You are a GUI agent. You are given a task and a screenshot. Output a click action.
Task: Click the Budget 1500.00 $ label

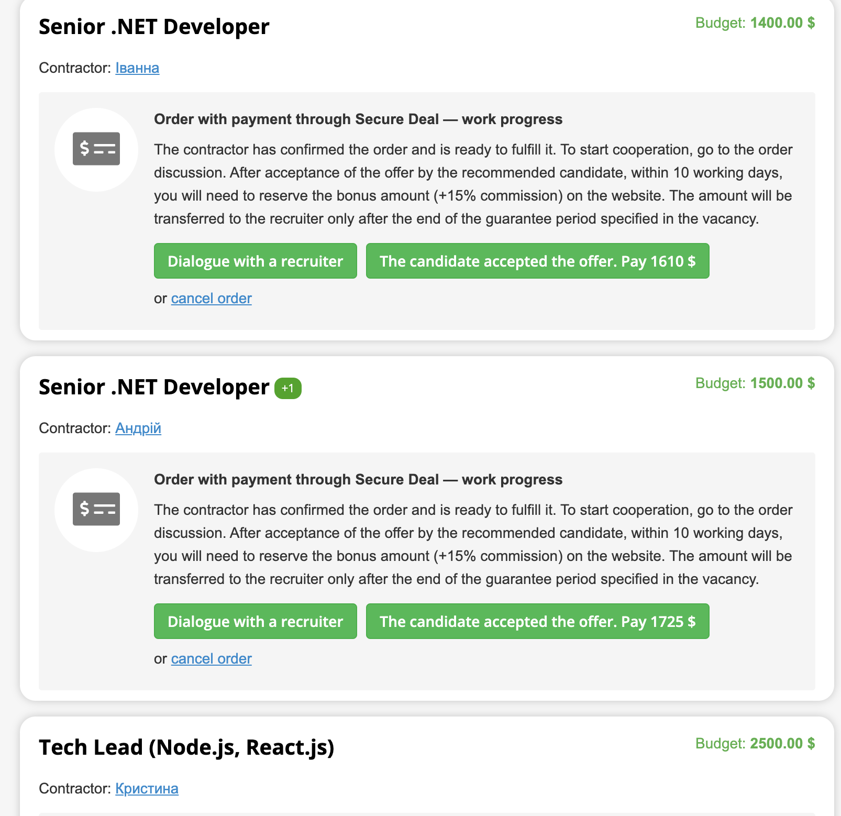pos(755,383)
